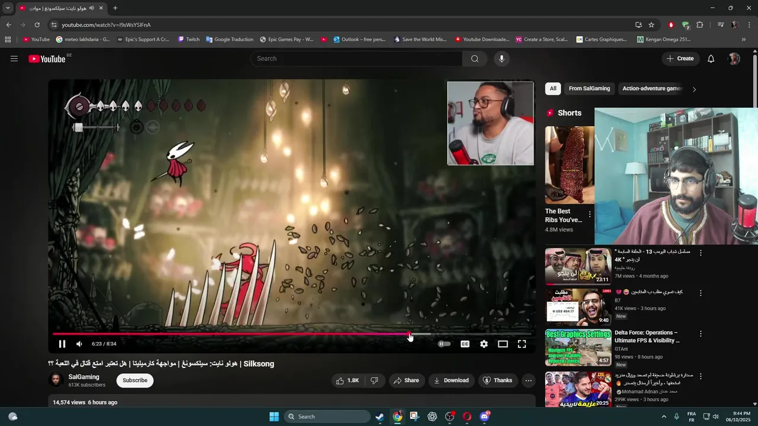The height and width of the screenshot is (426, 758).
Task: Click the search magnifier button
Action: [x=475, y=59]
